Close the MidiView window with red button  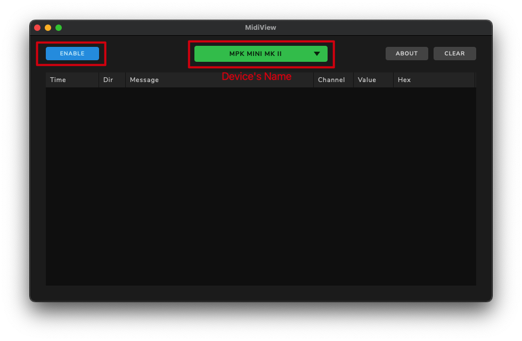pos(37,28)
